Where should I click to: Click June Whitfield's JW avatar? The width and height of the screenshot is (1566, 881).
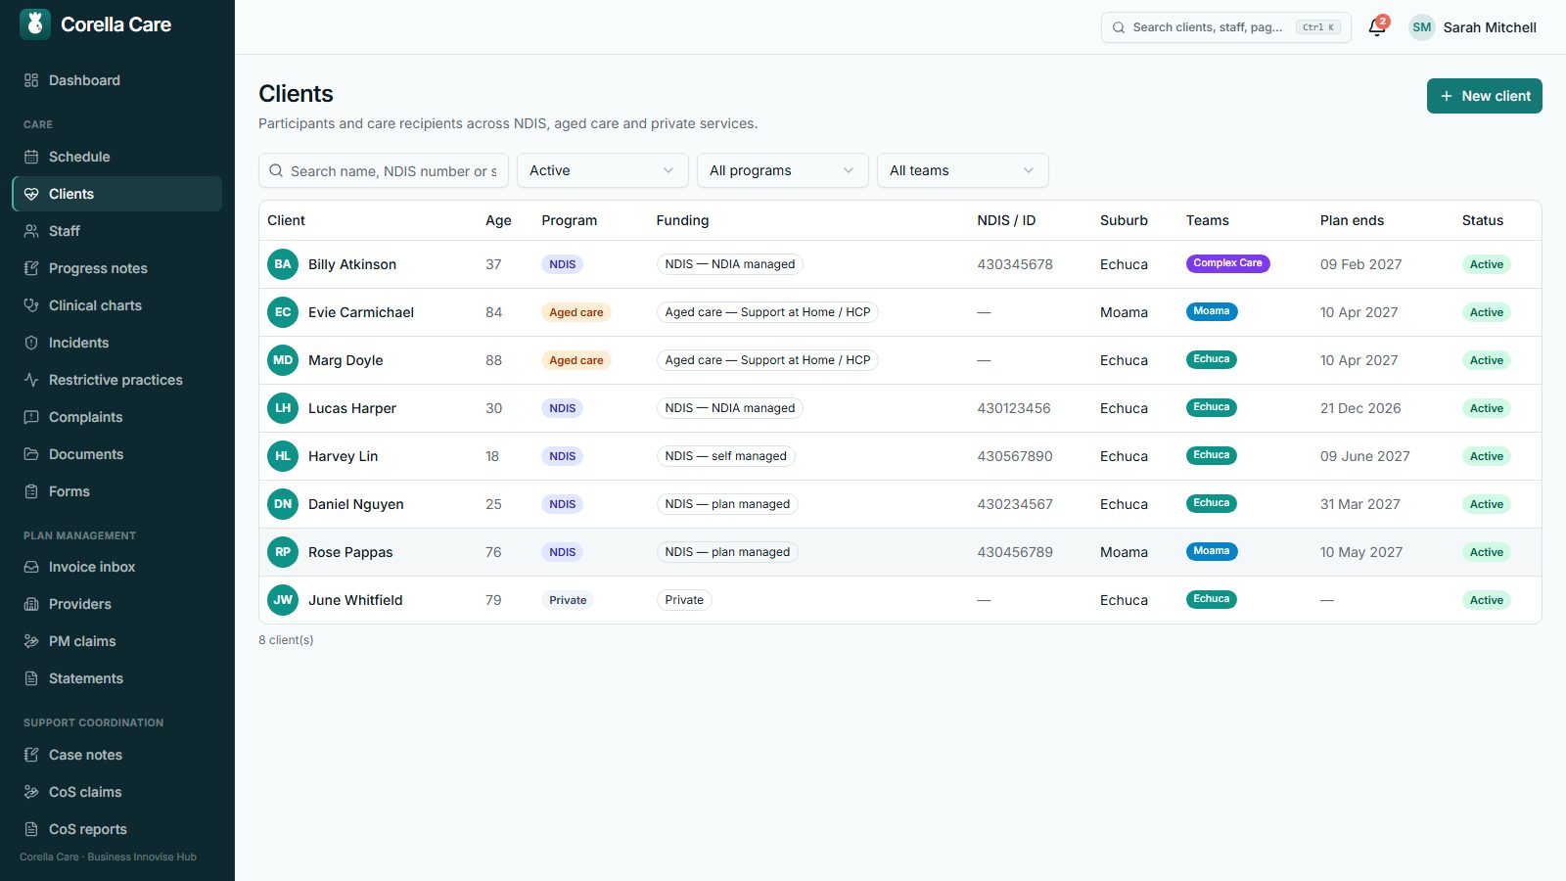[283, 600]
